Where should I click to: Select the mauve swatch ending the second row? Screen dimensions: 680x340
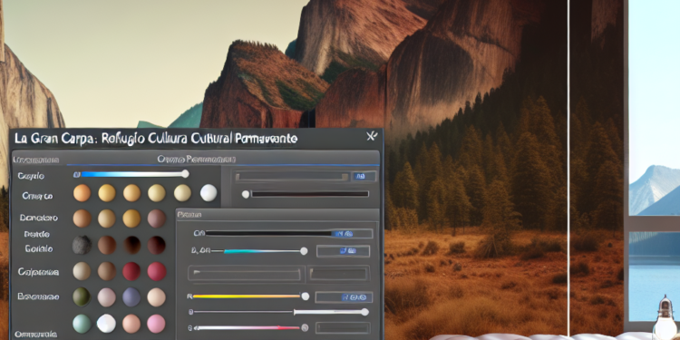[157, 219]
